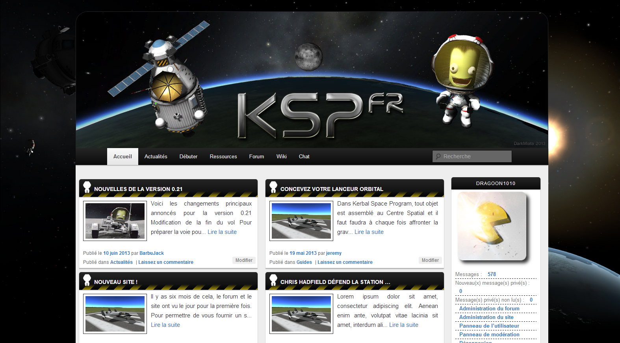The height and width of the screenshot is (343, 620).
Task: Go to Actualités menu item
Action: (x=156, y=156)
